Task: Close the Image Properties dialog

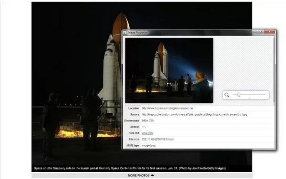Action: pyautogui.click(x=270, y=32)
